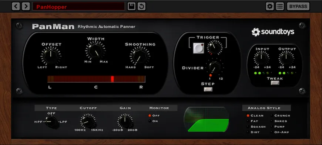
Task: Save preset with the floppy disk icon
Action: tap(131, 7)
